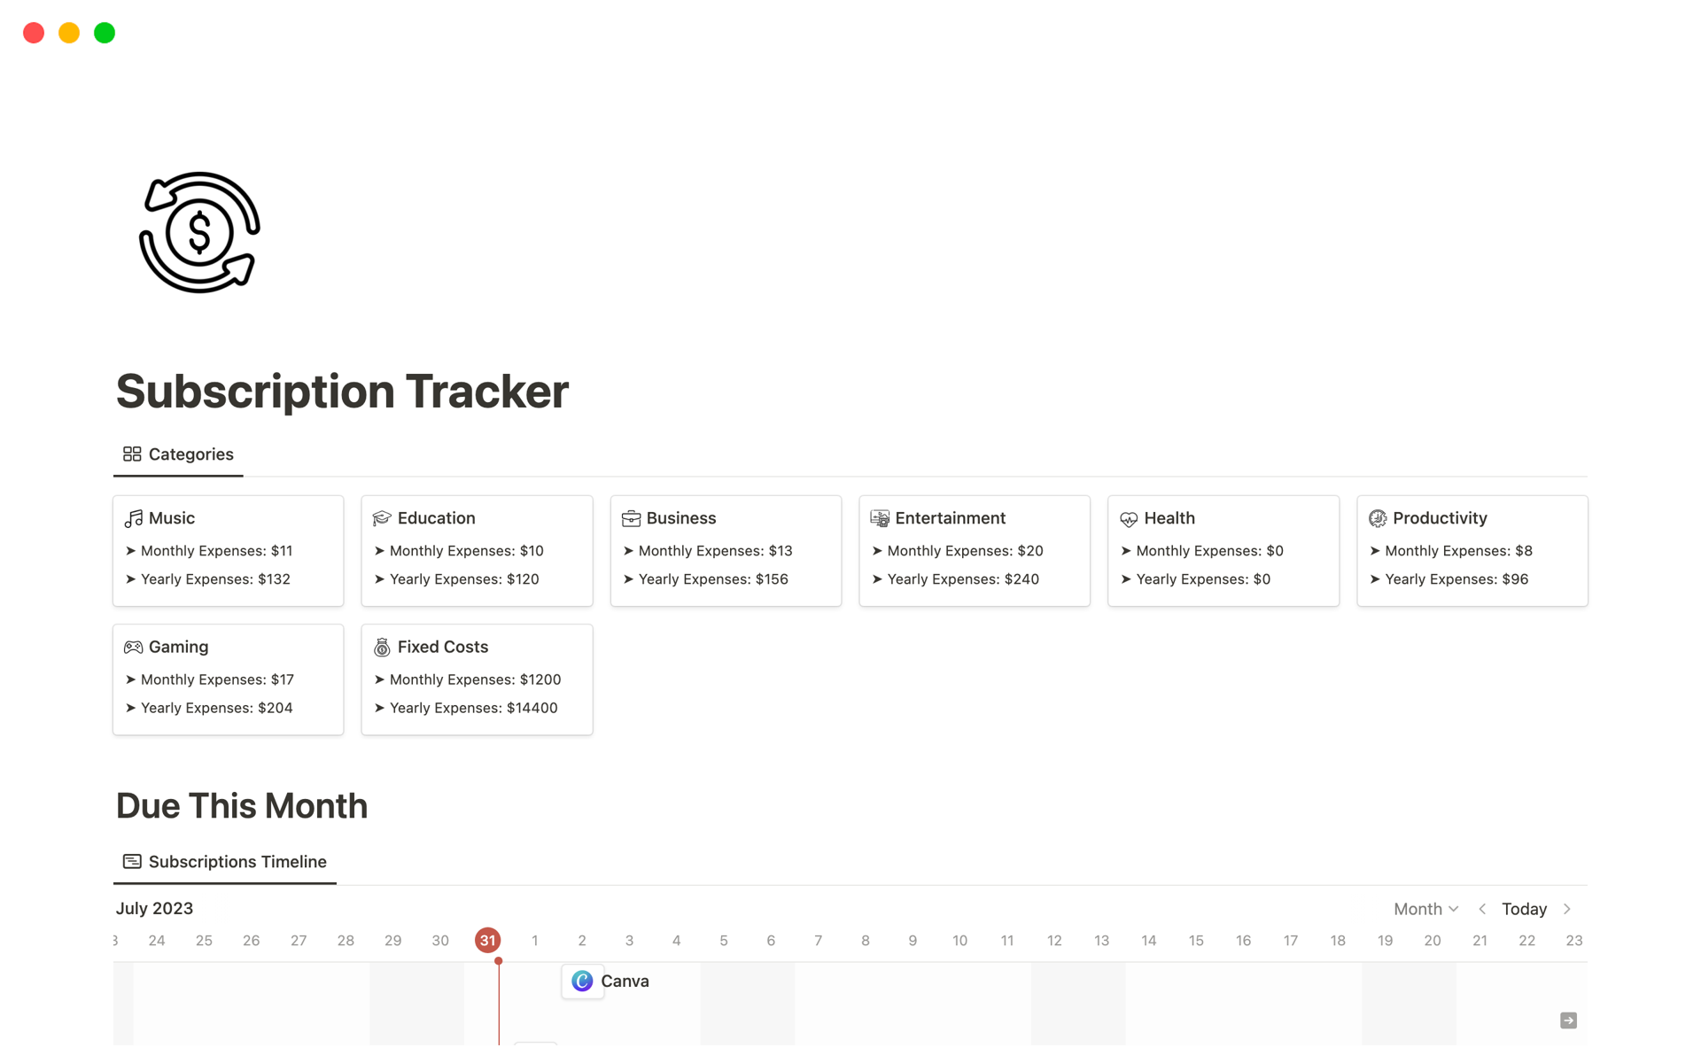Click the red day 31 timeline marker
The height and width of the screenshot is (1063, 1701).
click(x=487, y=941)
